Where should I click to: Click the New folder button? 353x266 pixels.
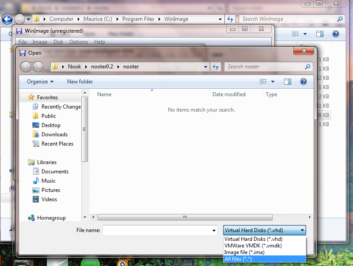(80, 82)
